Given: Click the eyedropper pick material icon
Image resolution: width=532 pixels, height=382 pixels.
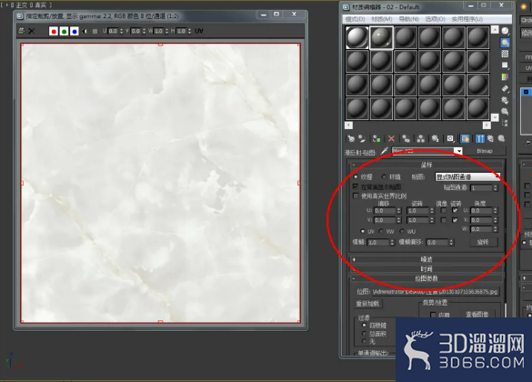Looking at the screenshot, I should click(385, 151).
